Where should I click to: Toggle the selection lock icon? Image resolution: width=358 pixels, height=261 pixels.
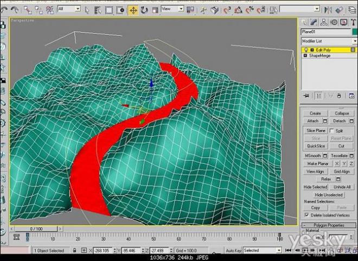74,250
